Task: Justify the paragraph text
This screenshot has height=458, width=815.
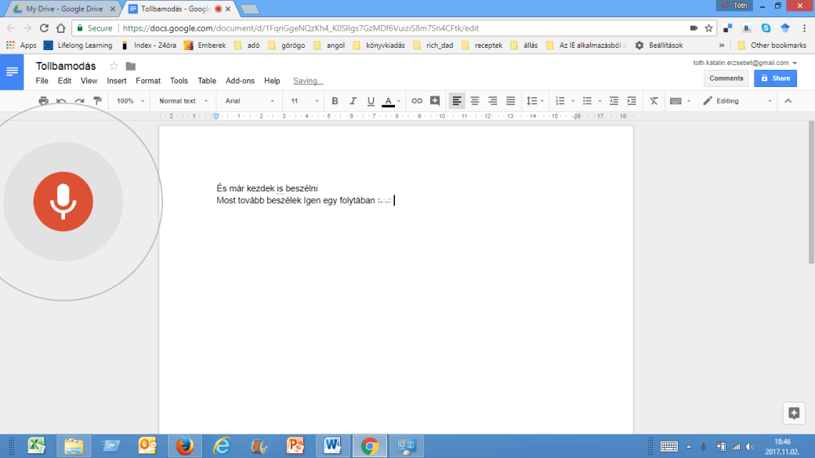Action: pyautogui.click(x=511, y=101)
